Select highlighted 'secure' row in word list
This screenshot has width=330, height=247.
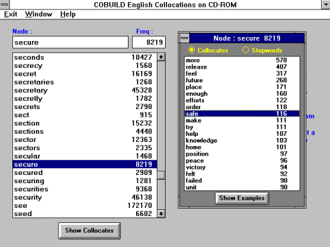pos(85,164)
